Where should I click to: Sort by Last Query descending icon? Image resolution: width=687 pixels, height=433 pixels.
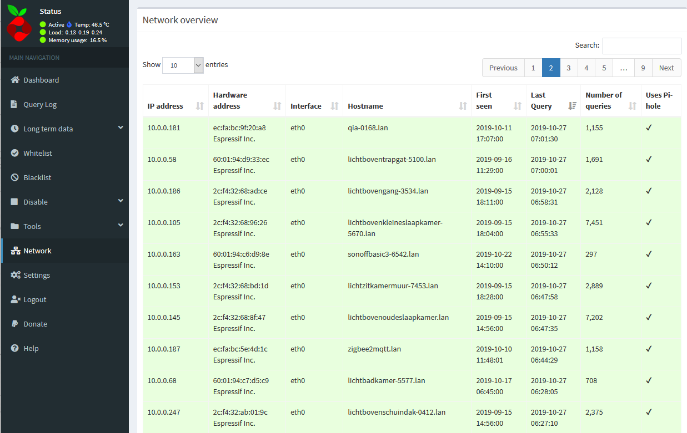click(573, 106)
